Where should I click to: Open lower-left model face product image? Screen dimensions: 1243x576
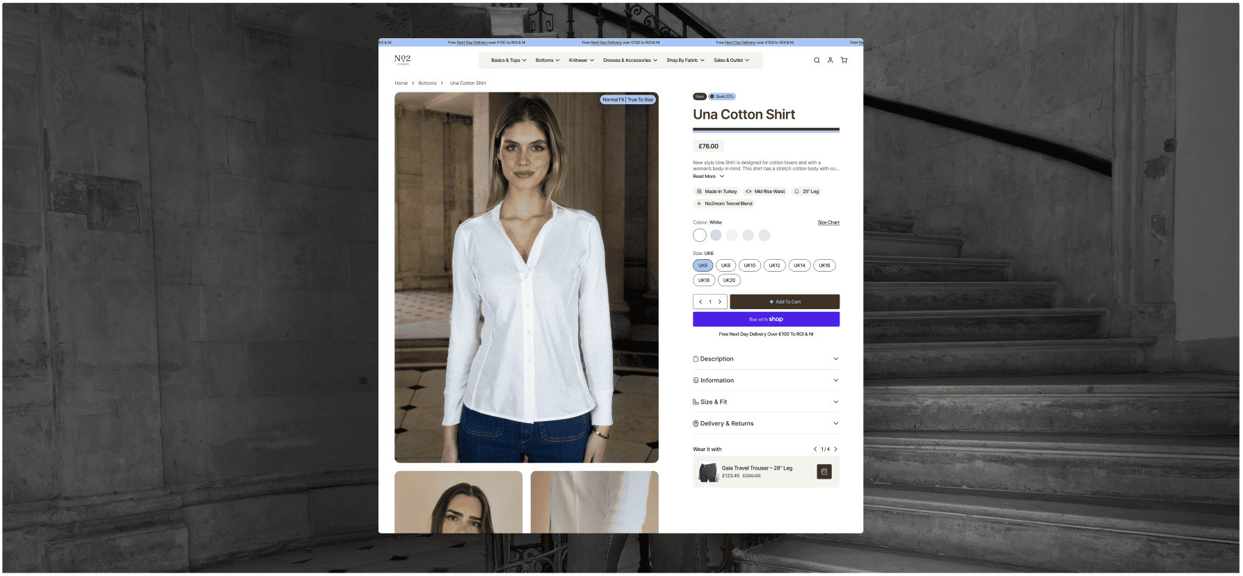458,502
